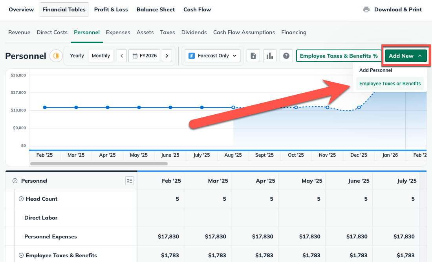The image size is (432, 262).
Task: Collapse the Employee Taxes & Benefits row
Action: (x=21, y=255)
